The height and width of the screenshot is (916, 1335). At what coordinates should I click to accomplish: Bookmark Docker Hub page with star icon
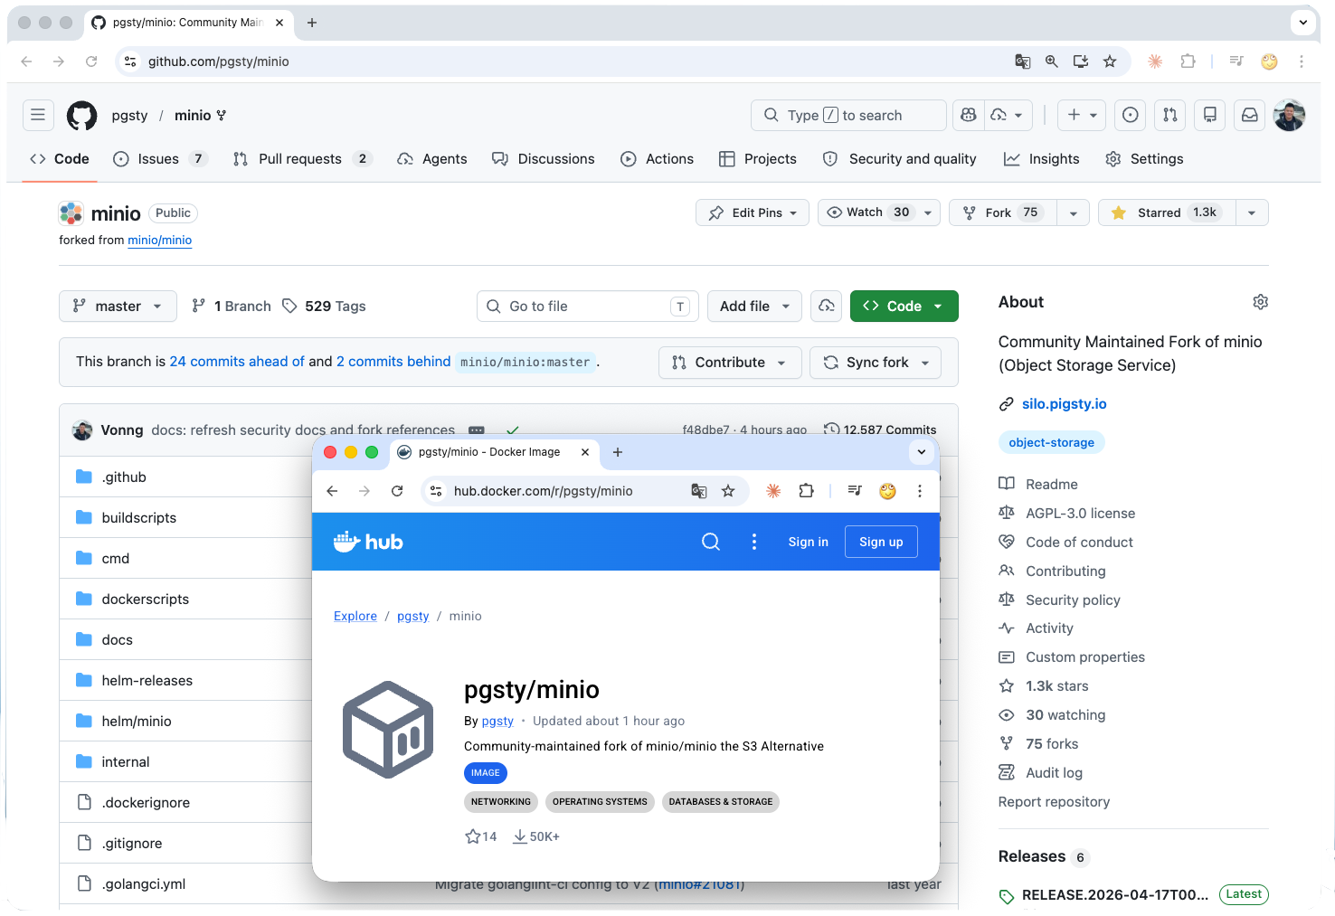(728, 491)
